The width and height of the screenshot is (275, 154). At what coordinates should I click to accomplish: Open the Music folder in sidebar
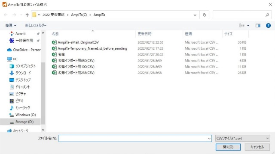20,108
